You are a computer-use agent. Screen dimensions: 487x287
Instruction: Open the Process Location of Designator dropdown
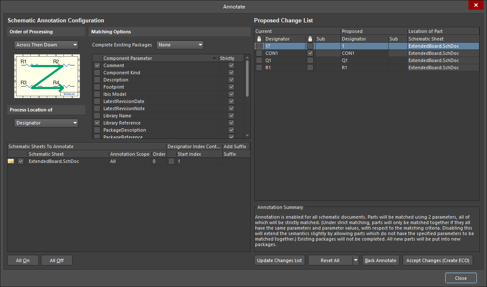click(46, 123)
